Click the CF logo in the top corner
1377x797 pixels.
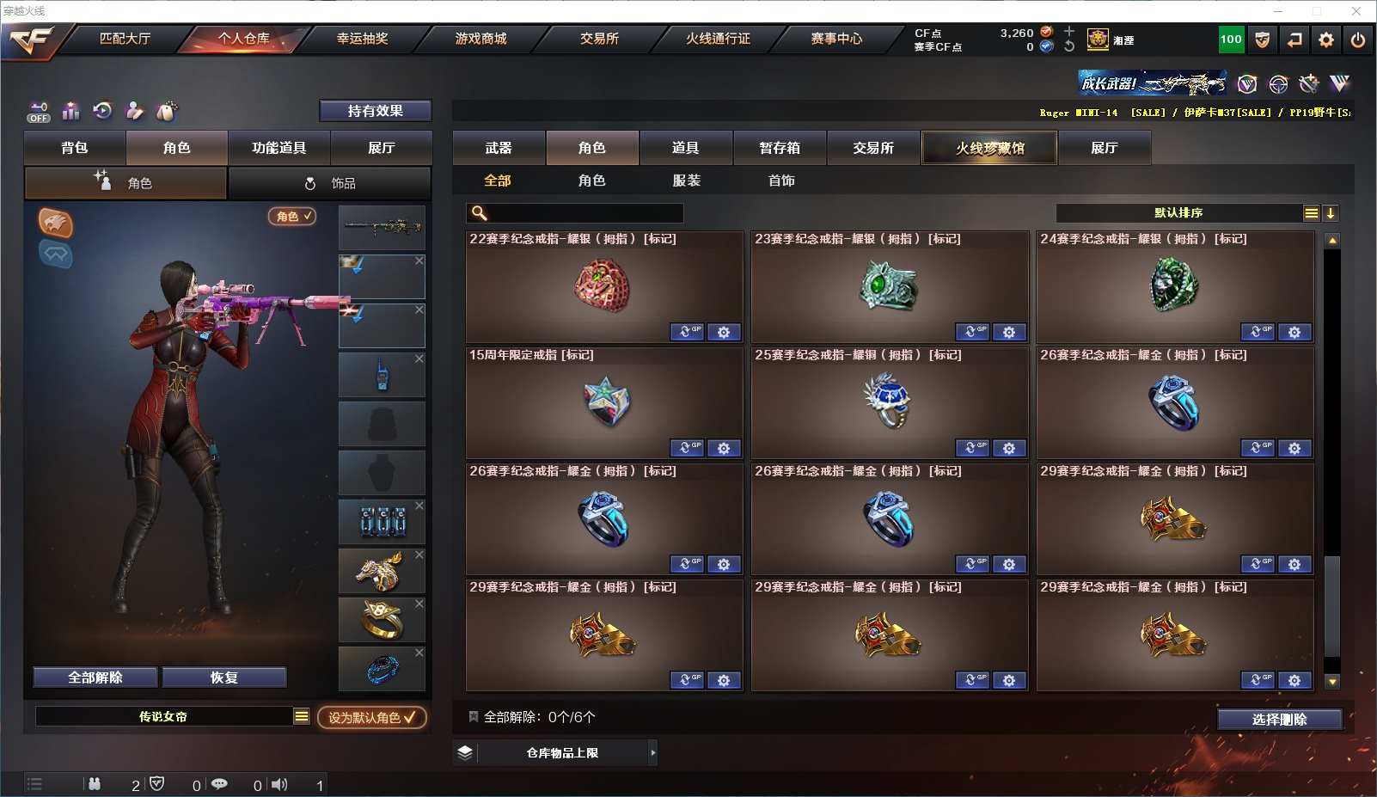click(x=32, y=40)
